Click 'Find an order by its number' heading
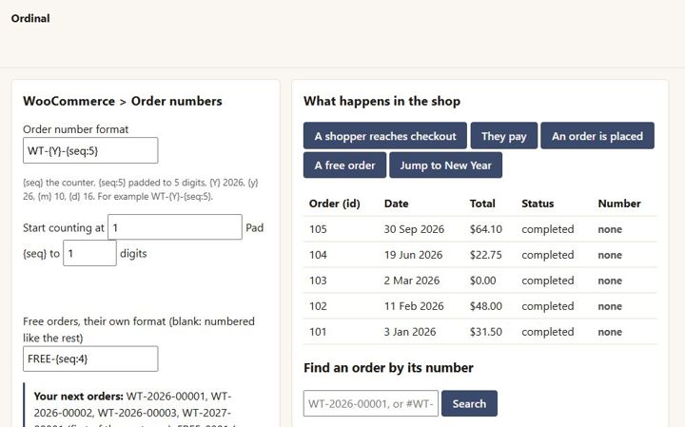685x427 pixels. coord(388,368)
